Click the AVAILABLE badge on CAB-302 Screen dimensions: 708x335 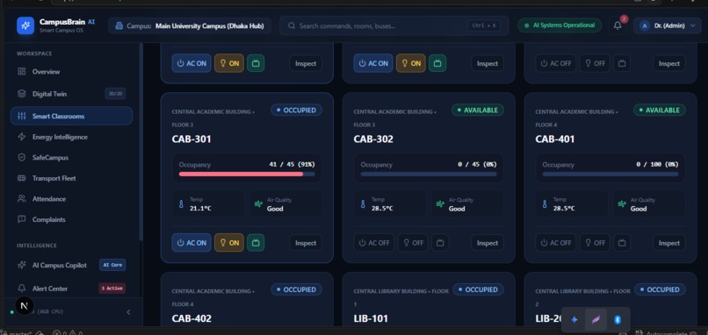tap(478, 110)
